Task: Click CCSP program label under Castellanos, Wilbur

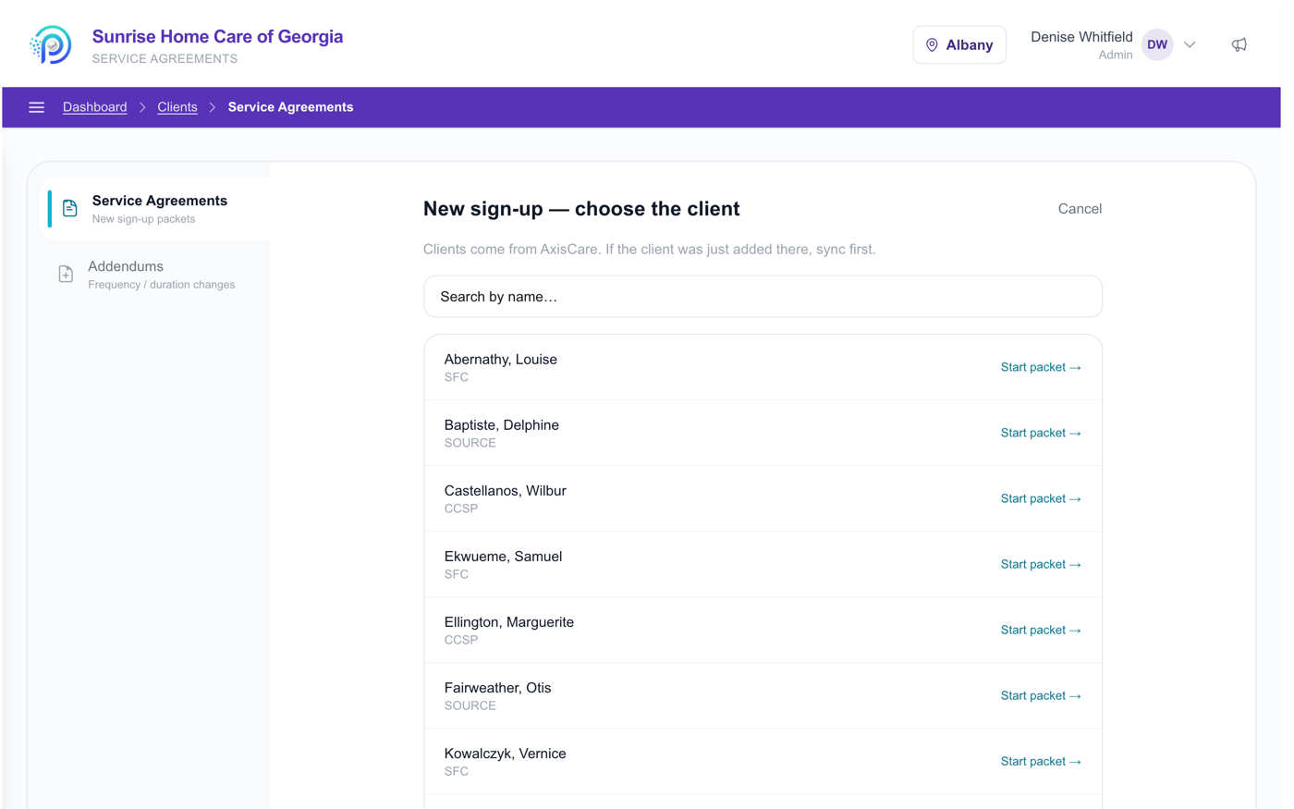Action: [x=460, y=509]
